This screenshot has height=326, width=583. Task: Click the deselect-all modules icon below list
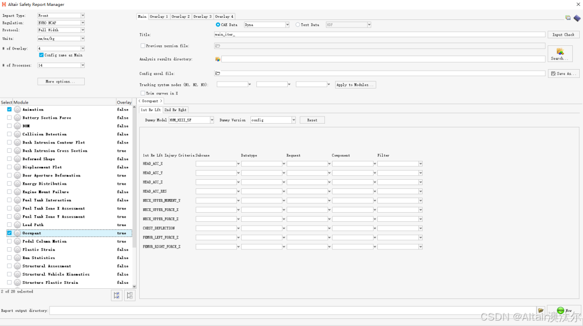[130, 296]
